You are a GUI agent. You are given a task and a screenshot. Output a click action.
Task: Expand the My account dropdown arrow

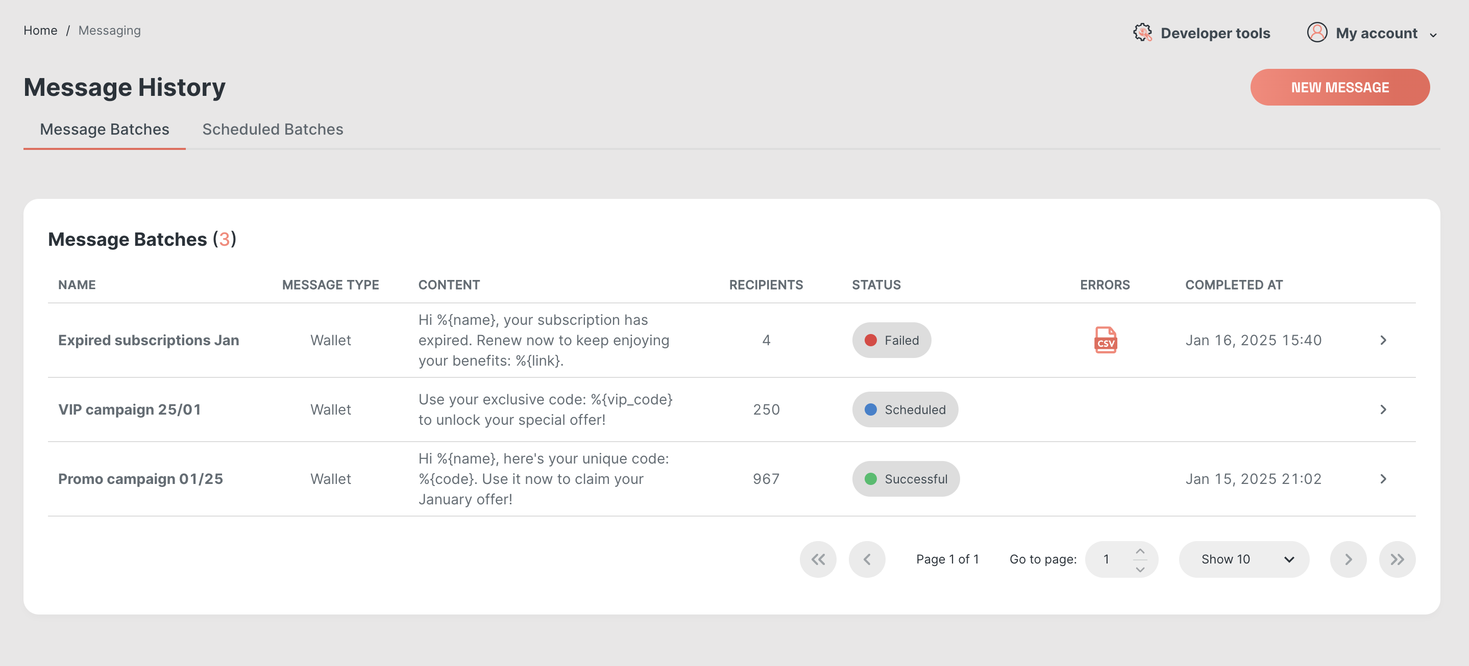[1433, 35]
